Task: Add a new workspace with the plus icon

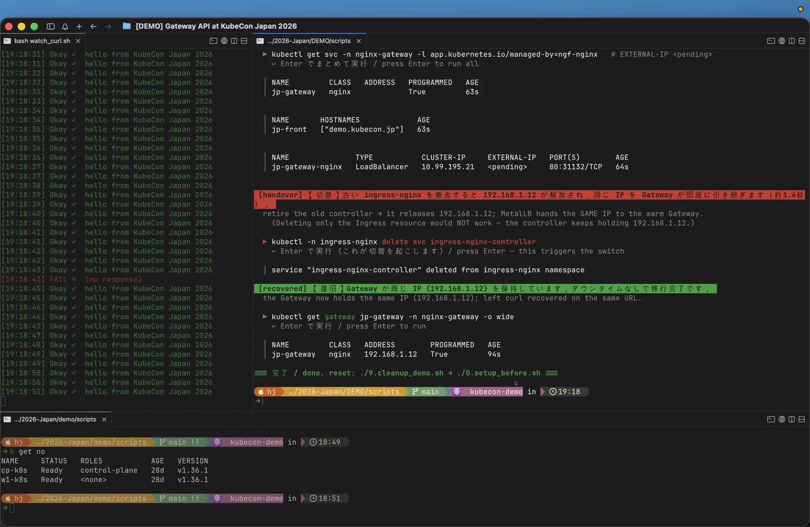Action: coord(79,26)
